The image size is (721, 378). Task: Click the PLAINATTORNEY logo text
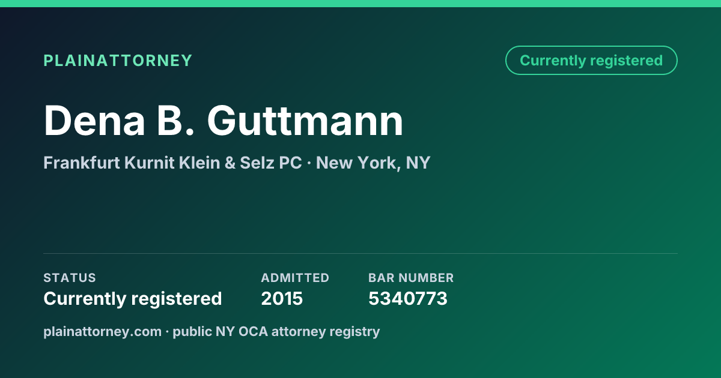coord(118,61)
